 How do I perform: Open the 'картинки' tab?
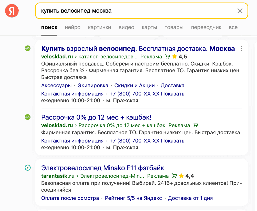(x=100, y=27)
